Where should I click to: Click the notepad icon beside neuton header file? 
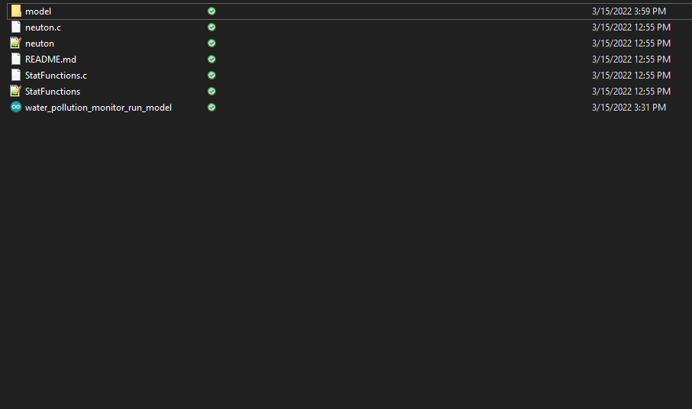(16, 43)
